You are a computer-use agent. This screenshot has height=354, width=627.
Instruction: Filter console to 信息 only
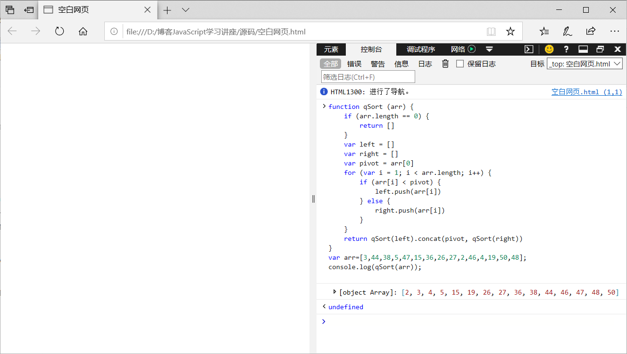[401, 64]
